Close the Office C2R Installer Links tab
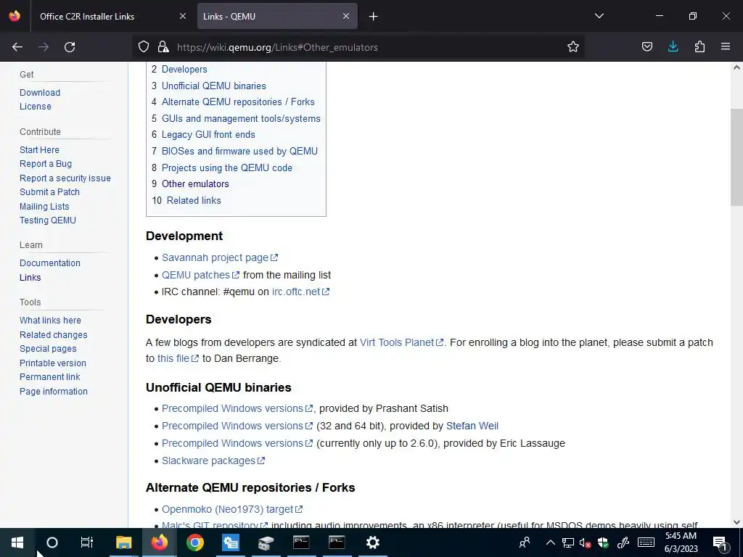 [182, 16]
